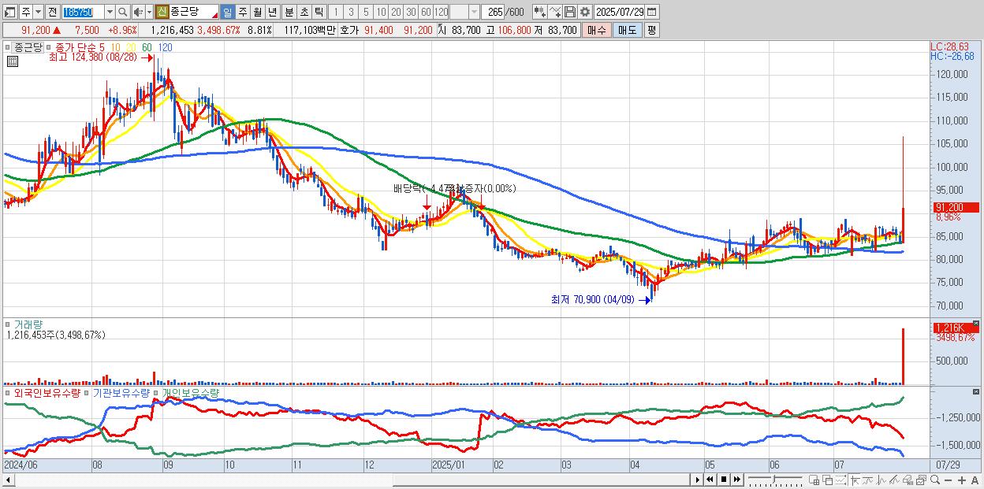The height and width of the screenshot is (489, 984).
Task: Select the 년 yearly chart tab
Action: pos(272,13)
